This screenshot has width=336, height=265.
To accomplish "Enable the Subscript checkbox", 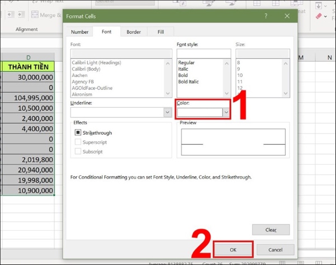I will pyautogui.click(x=78, y=152).
